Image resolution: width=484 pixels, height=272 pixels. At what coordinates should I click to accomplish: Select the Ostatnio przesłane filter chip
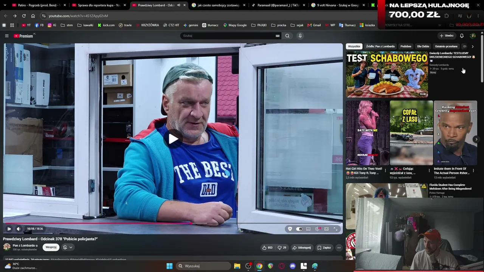click(446, 46)
